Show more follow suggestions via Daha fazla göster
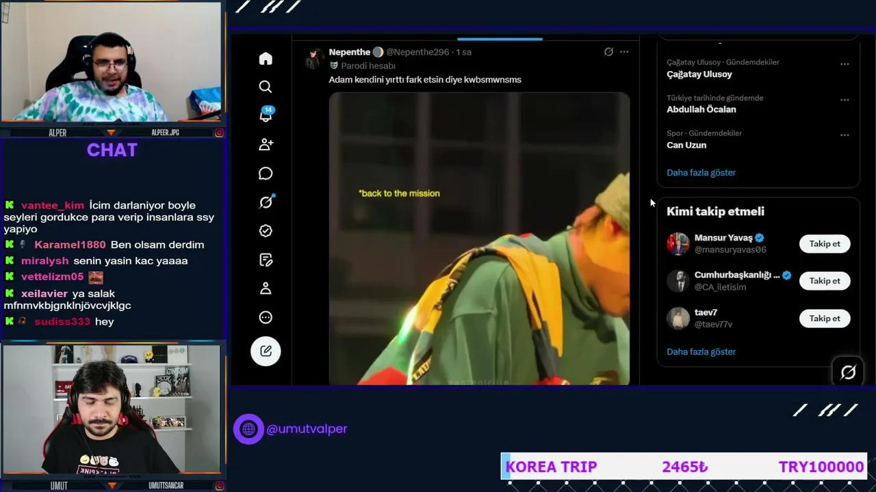 pos(701,352)
